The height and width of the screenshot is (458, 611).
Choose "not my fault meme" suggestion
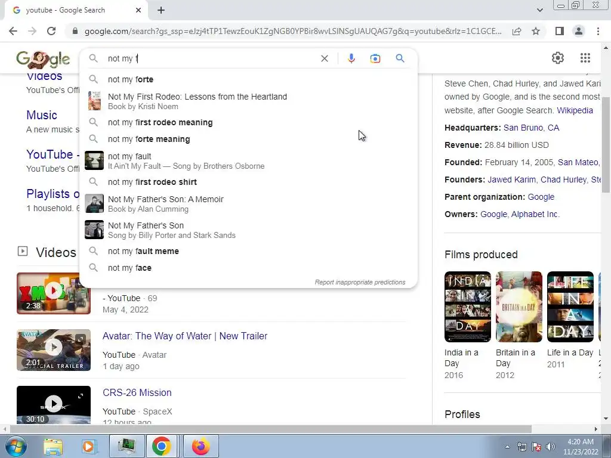pyautogui.click(x=248, y=251)
